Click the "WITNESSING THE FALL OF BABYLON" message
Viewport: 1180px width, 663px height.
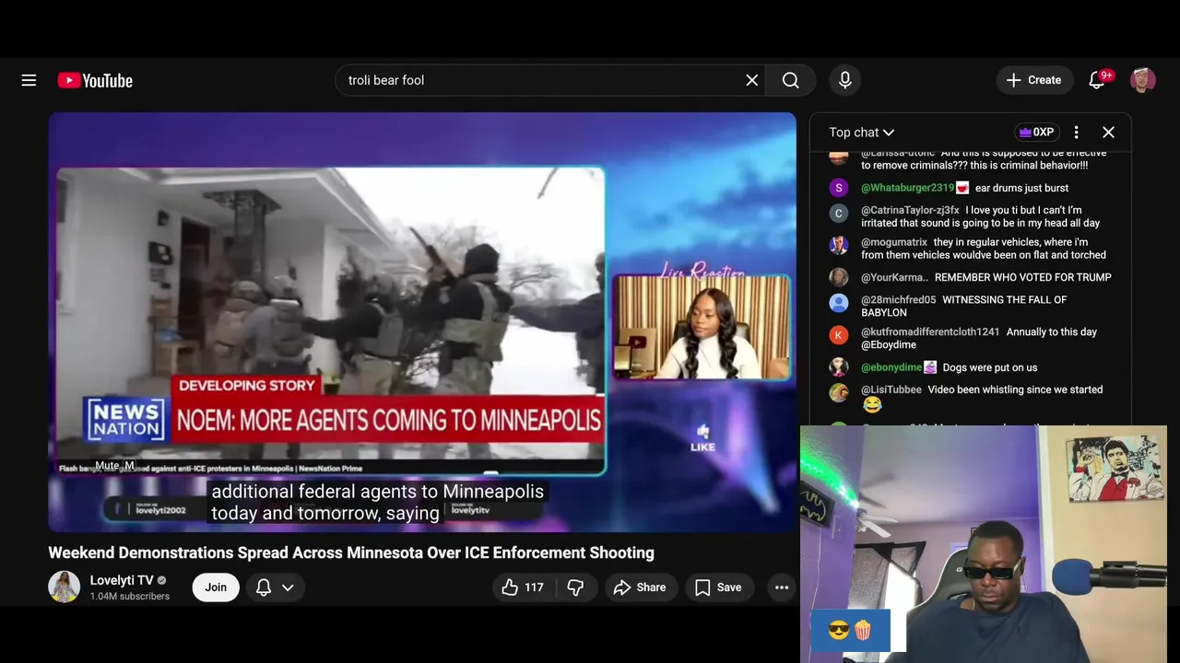[963, 306]
